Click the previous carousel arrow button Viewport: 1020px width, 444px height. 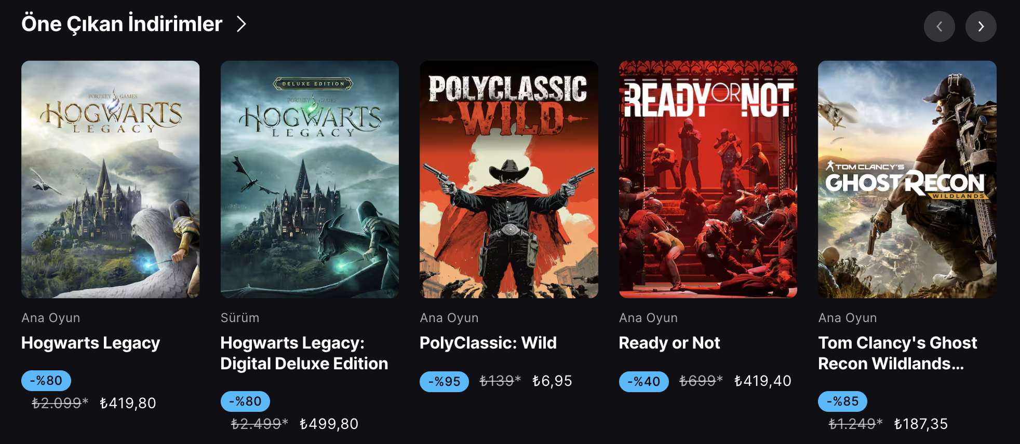click(x=939, y=26)
